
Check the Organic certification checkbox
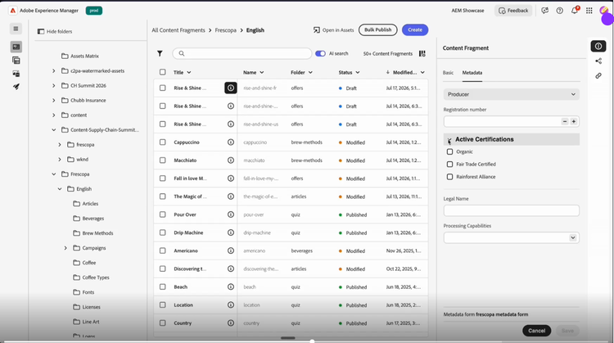point(449,151)
